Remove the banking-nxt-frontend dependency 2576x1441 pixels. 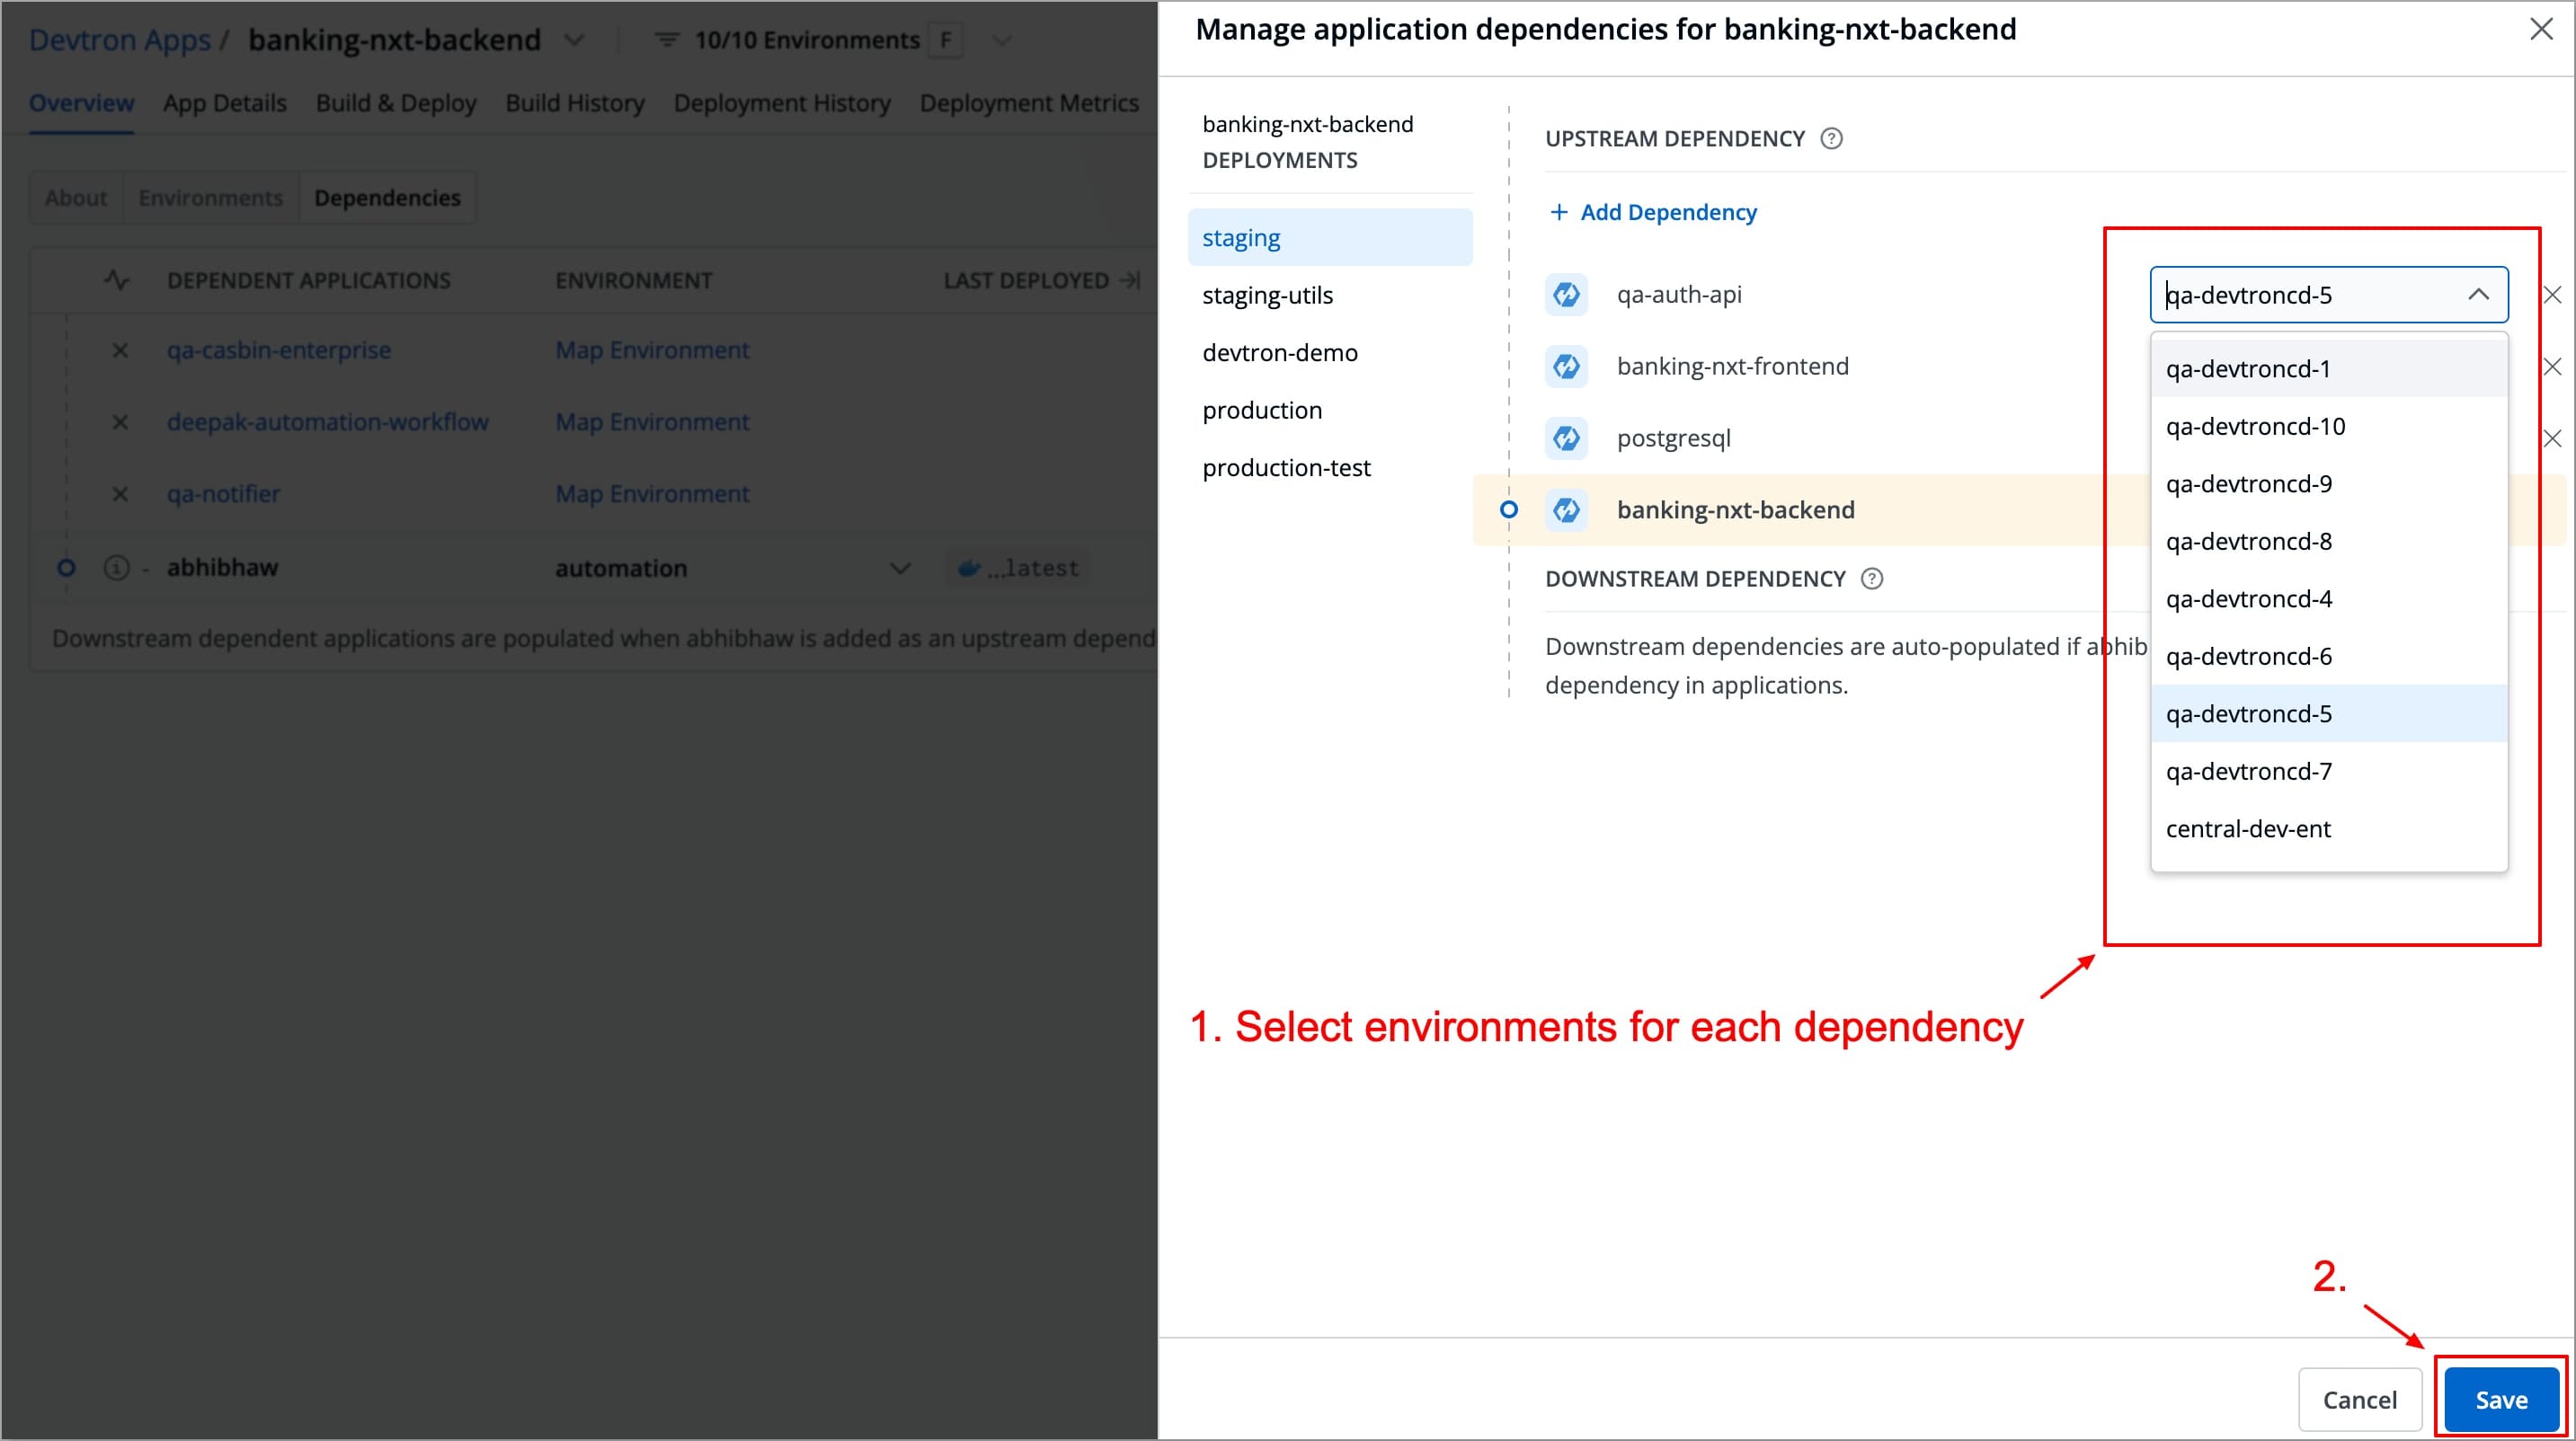[2552, 367]
